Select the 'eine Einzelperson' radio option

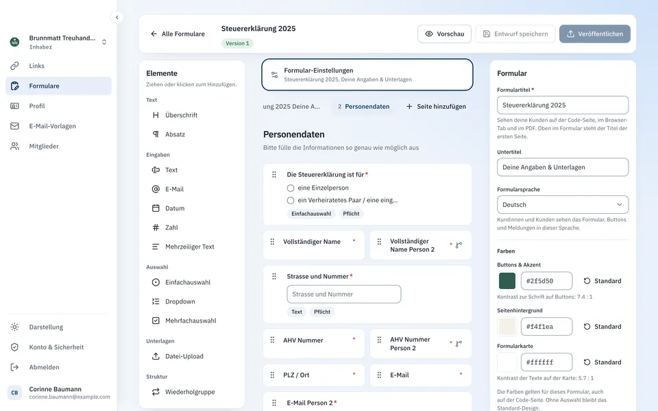click(x=291, y=188)
